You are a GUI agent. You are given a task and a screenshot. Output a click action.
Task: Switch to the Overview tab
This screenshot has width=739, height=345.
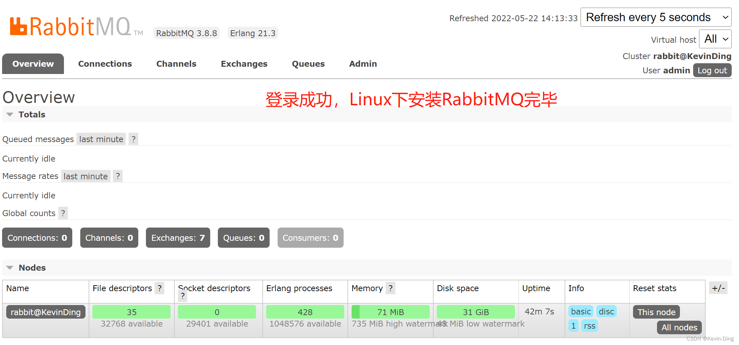pyautogui.click(x=33, y=64)
